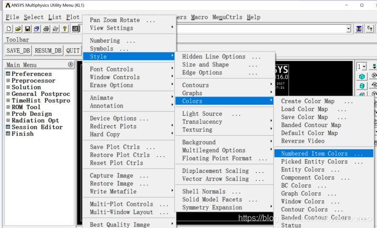Select the Oblique View cube icon
Screen dimensions: 377x228
362,86
